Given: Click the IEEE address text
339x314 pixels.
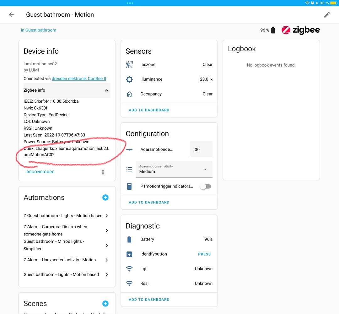Looking at the screenshot, I should click(51, 101).
